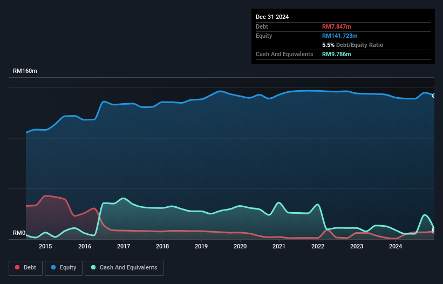Click the RM141.723m equity value in tooltip
443x284 pixels.
tap(340, 36)
